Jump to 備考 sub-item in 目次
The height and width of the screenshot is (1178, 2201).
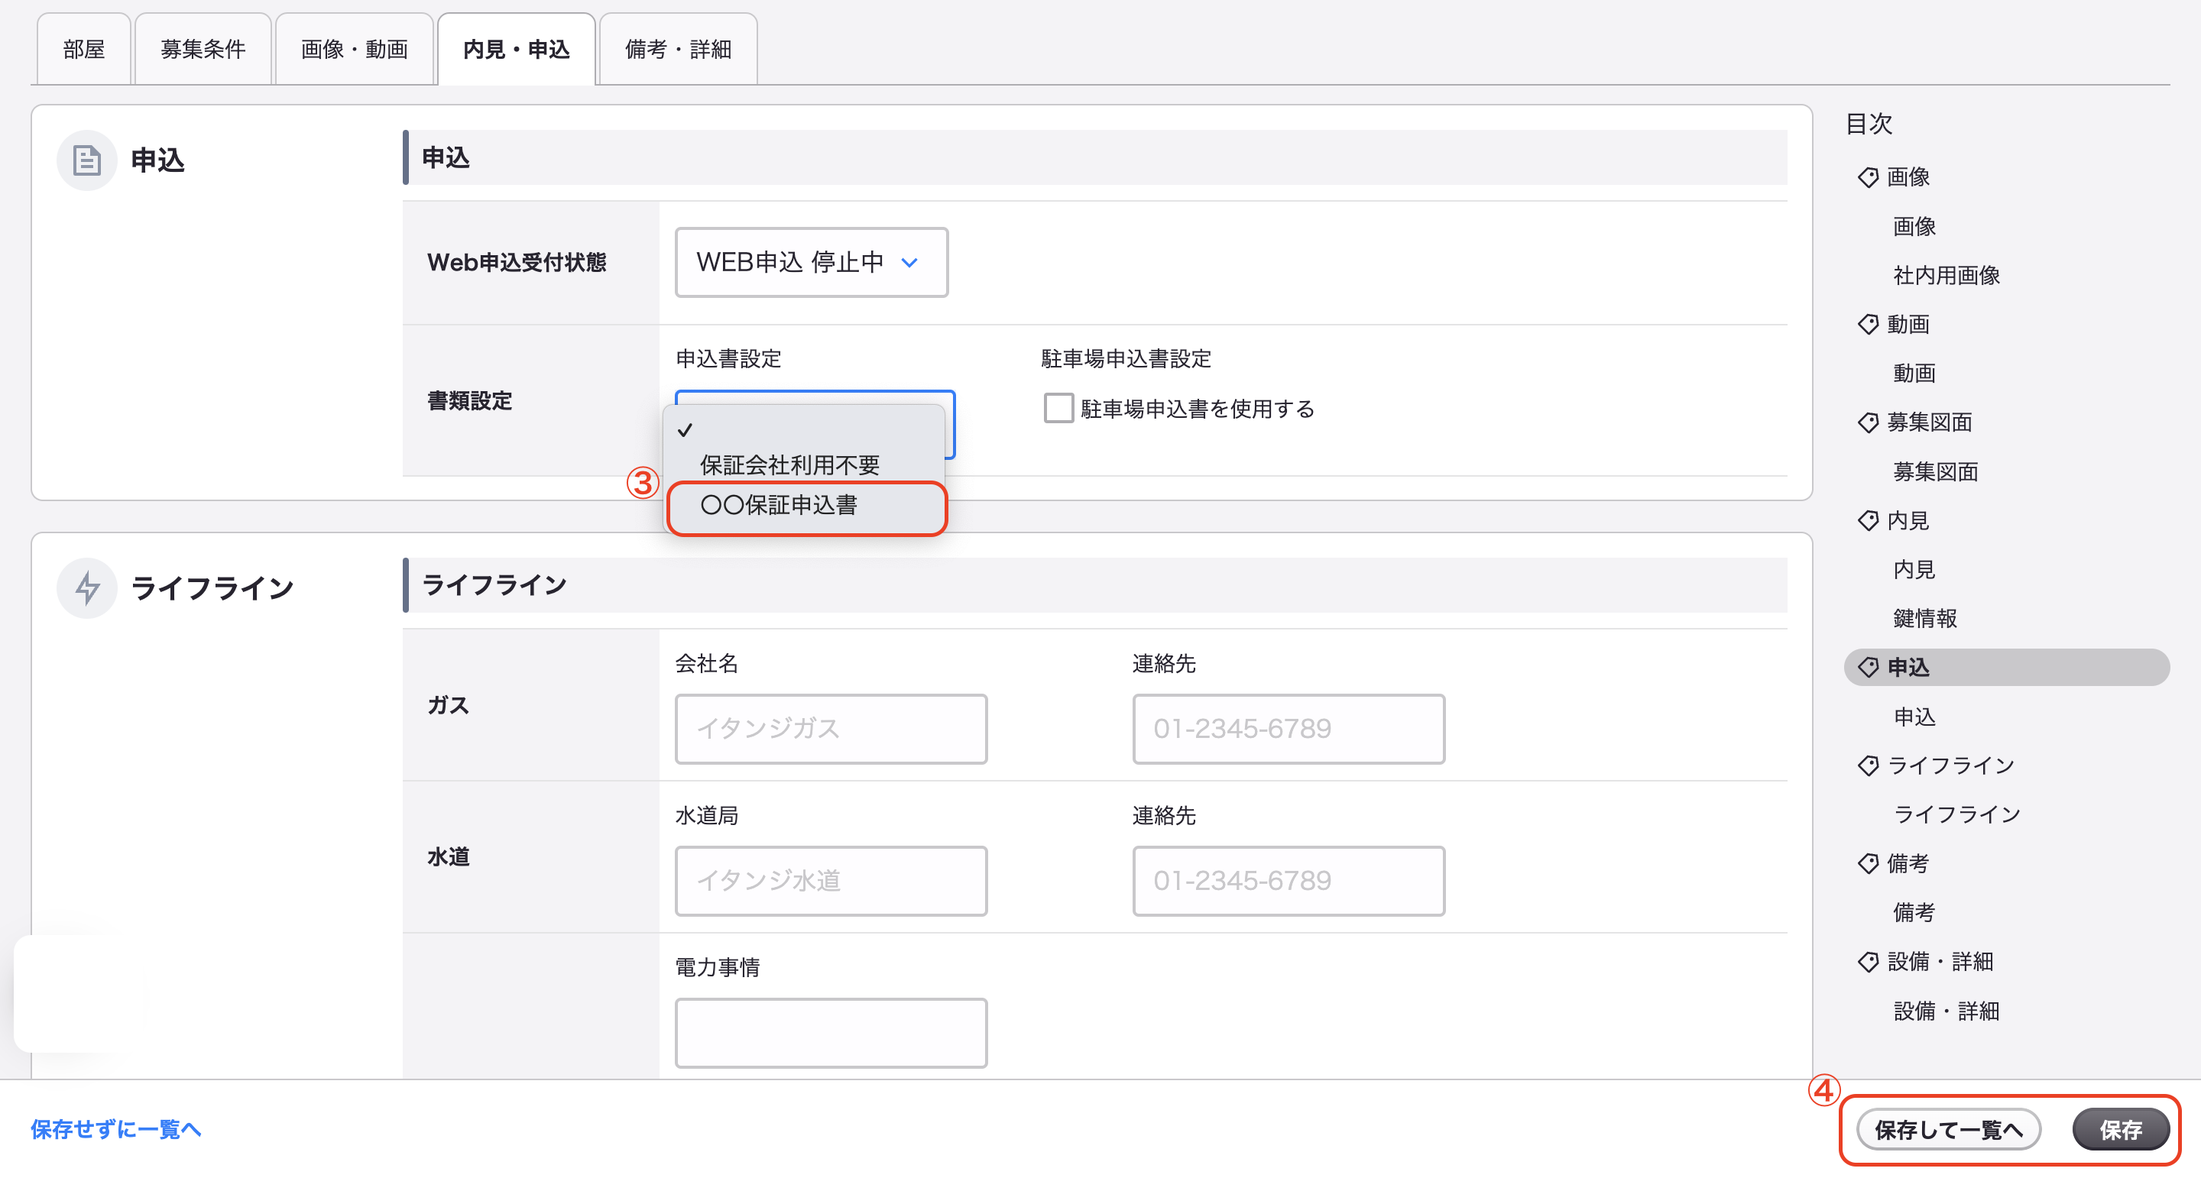tap(1914, 912)
